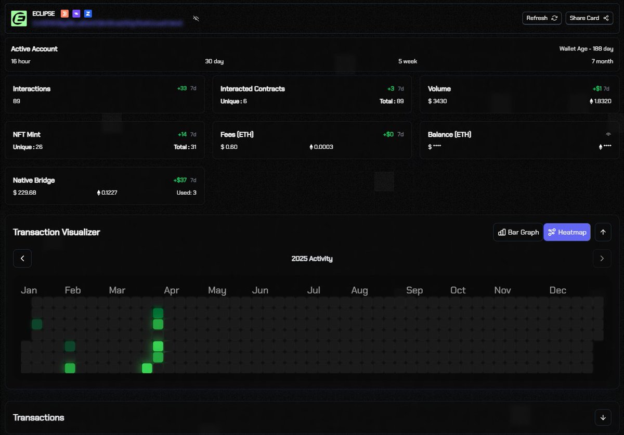Click "Unique : 26" under NFT Mint
Screen dimensions: 624x435
[28, 147]
